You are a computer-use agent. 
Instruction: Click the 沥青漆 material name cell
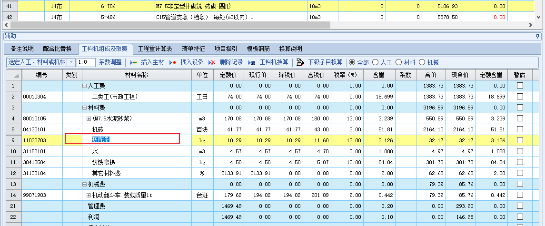tap(137, 140)
